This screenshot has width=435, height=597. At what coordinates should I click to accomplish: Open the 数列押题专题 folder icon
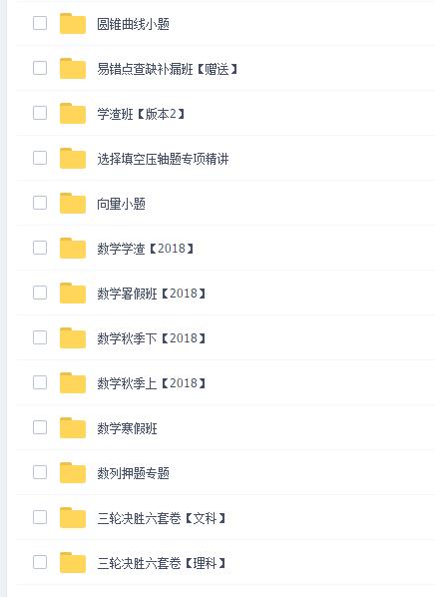73,473
